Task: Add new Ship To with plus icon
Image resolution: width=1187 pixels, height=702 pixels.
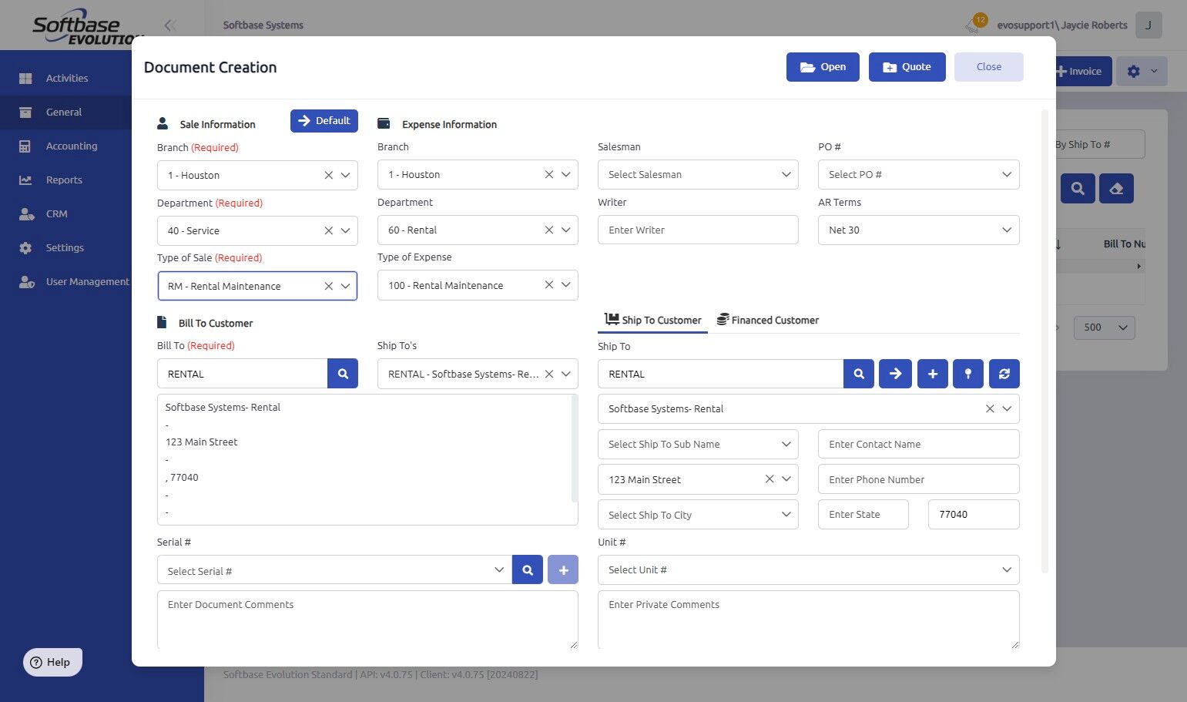Action: click(932, 374)
